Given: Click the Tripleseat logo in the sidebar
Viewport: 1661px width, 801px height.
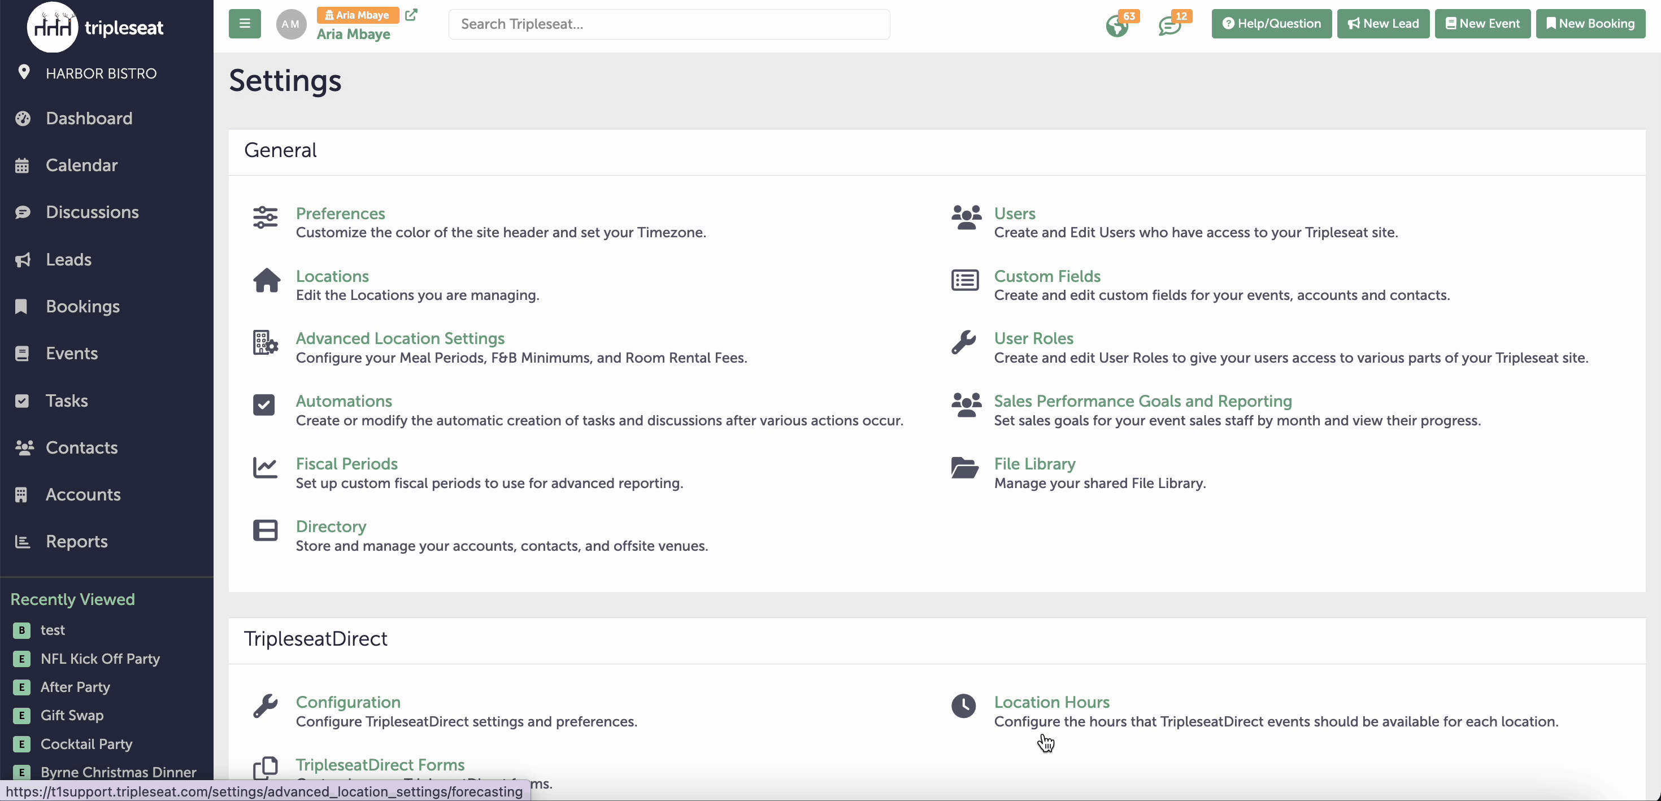Looking at the screenshot, I should (95, 27).
